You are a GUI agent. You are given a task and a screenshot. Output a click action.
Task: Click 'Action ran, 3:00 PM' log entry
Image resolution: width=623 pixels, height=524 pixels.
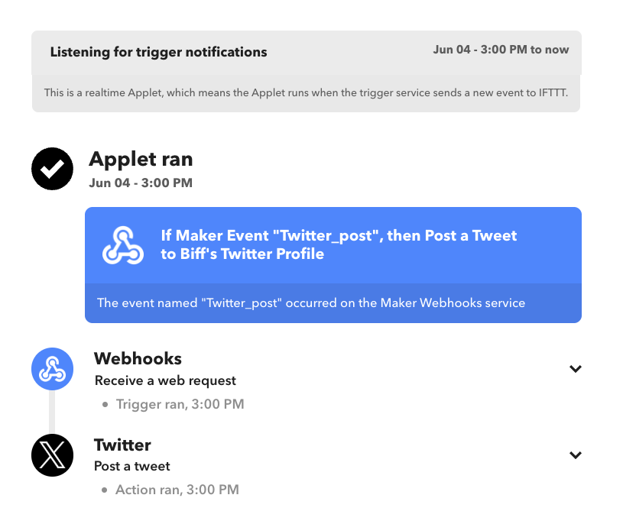[177, 490]
